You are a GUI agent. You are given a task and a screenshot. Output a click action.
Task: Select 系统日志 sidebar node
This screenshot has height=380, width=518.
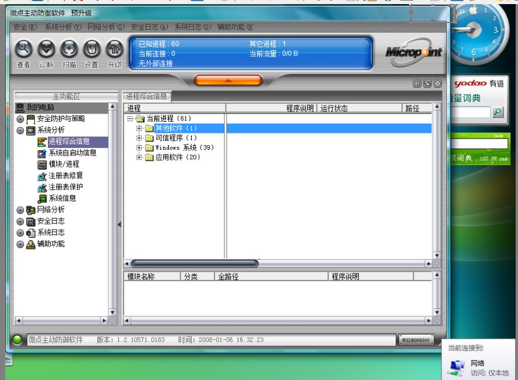51,233
